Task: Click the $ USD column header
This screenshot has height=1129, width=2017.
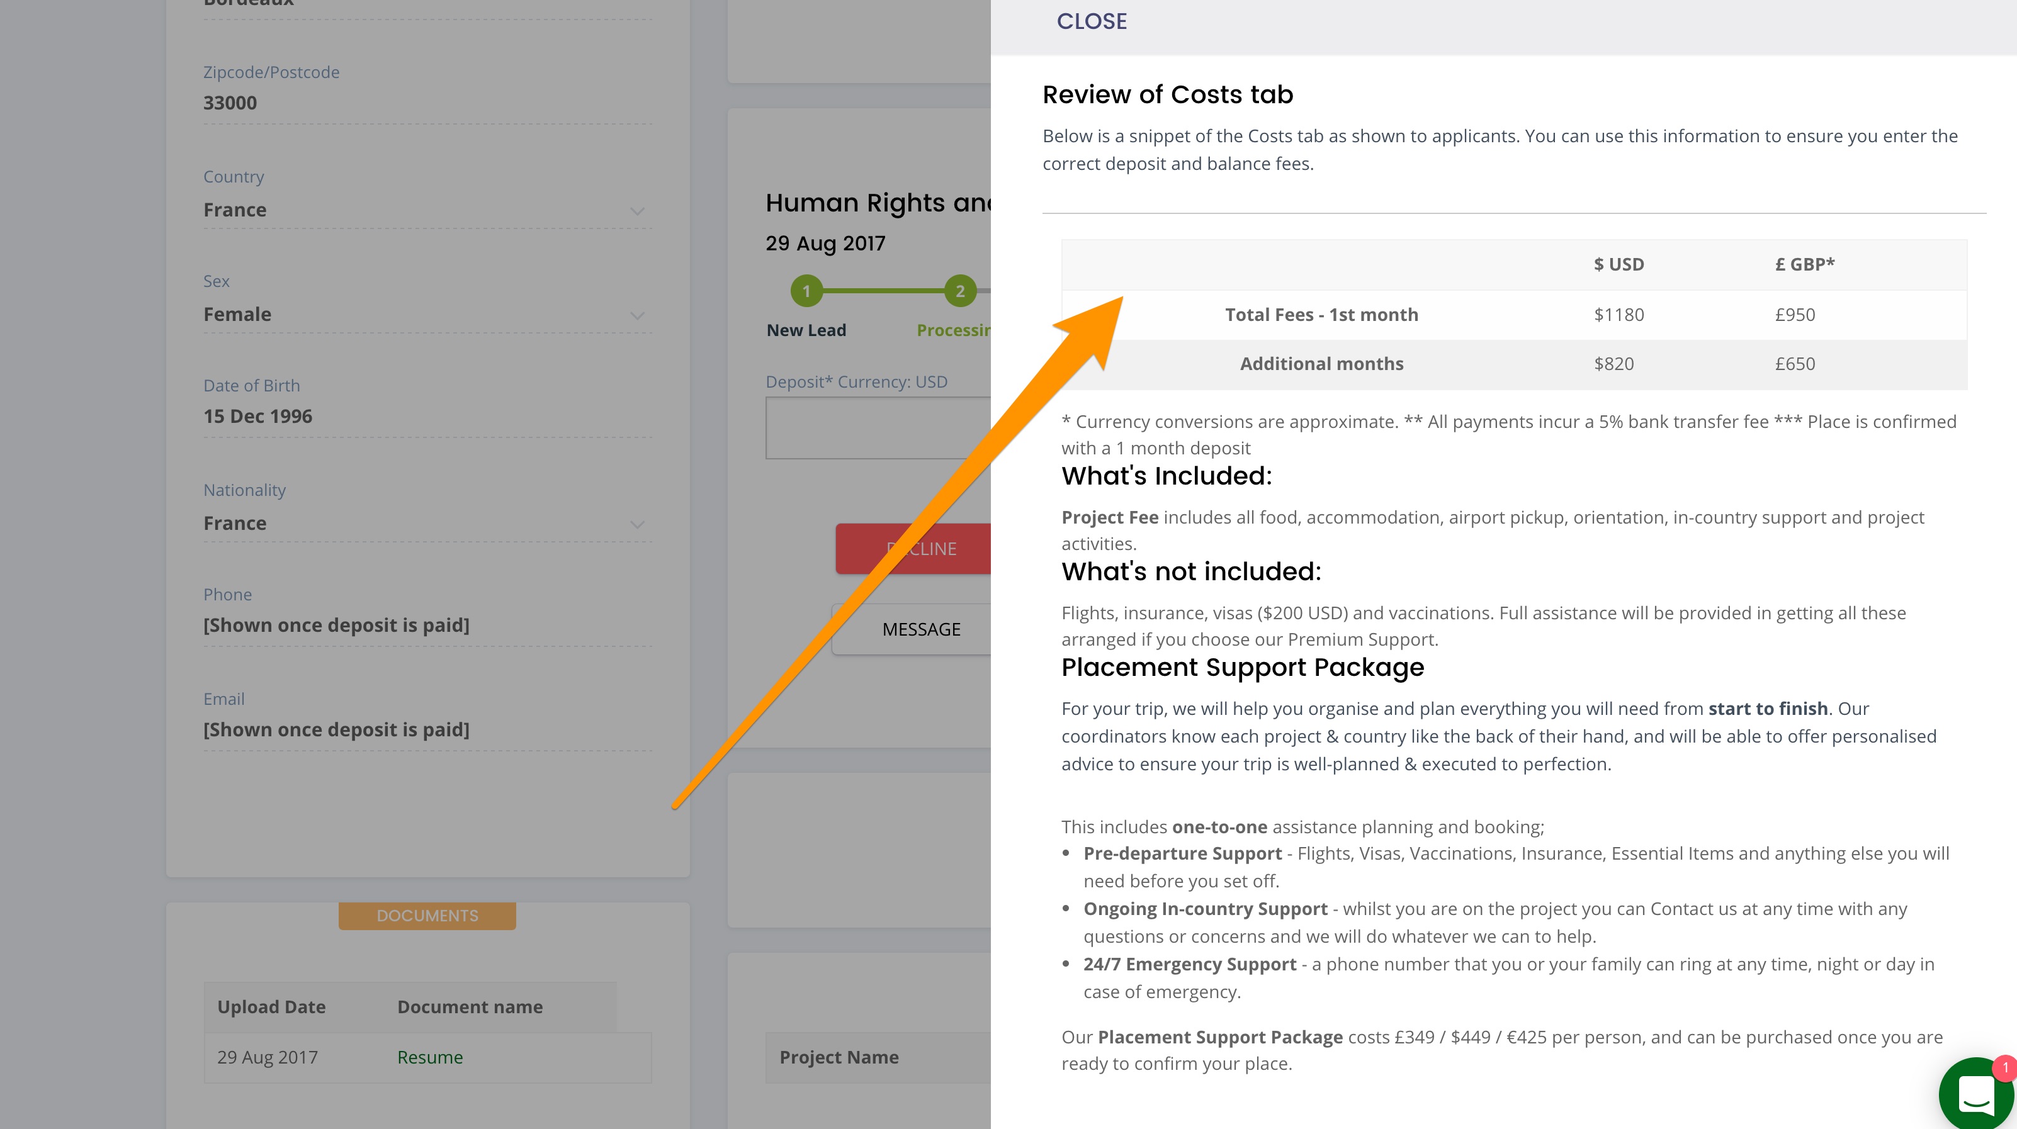Action: 1619,265
